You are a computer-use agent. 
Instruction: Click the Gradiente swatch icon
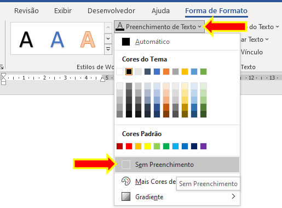click(126, 196)
